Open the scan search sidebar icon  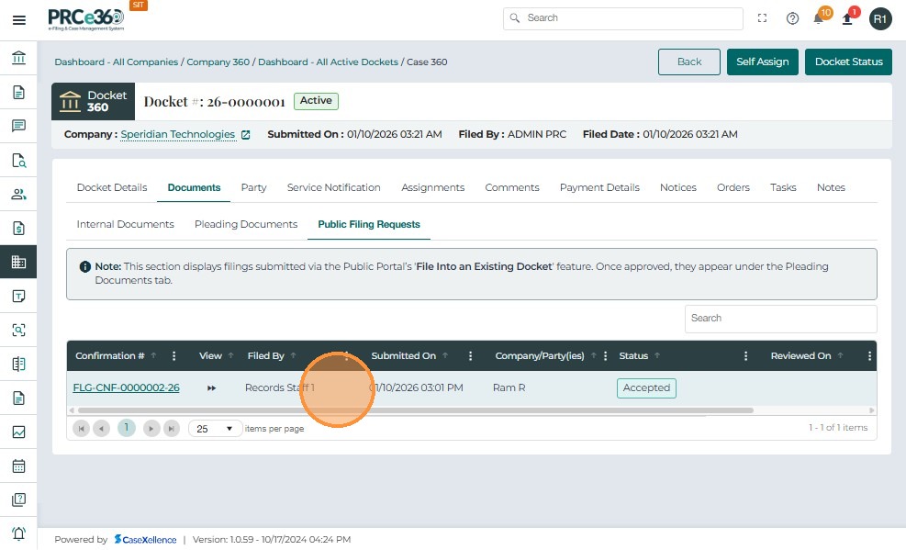[18, 330]
